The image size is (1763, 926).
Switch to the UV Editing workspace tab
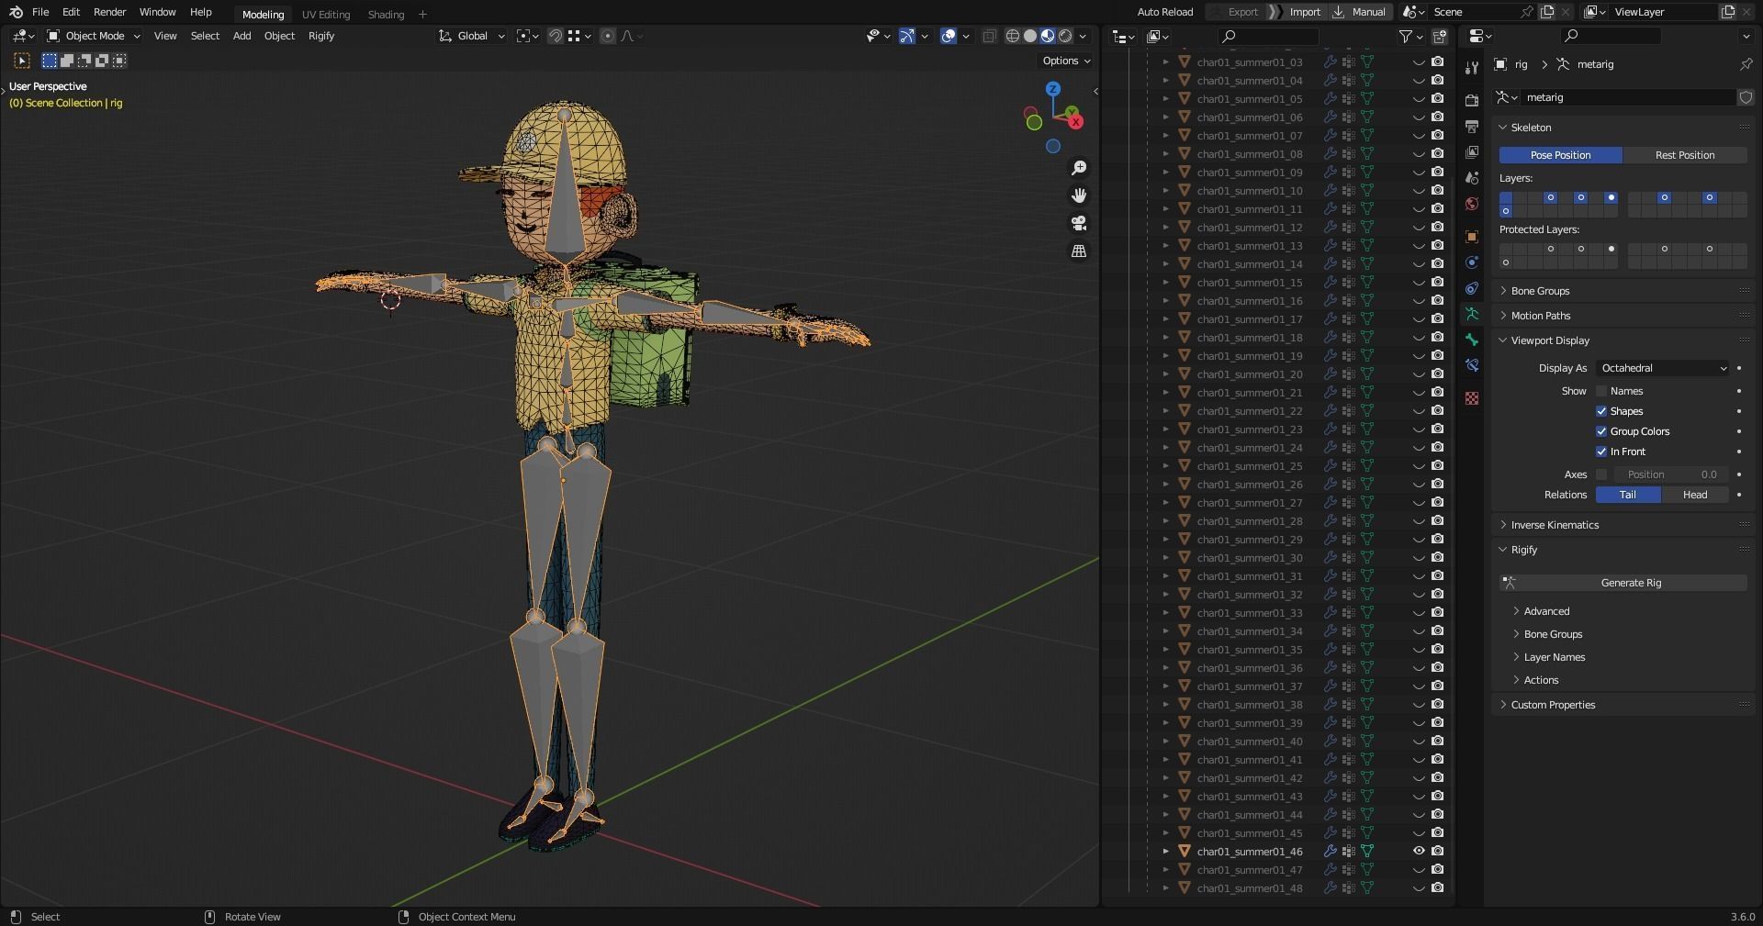(326, 14)
